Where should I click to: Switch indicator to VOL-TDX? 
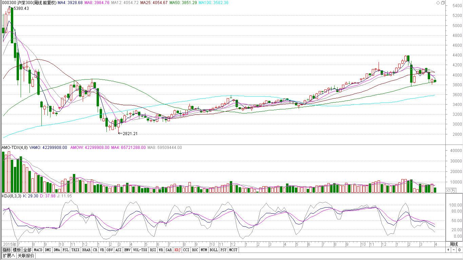point(140,250)
